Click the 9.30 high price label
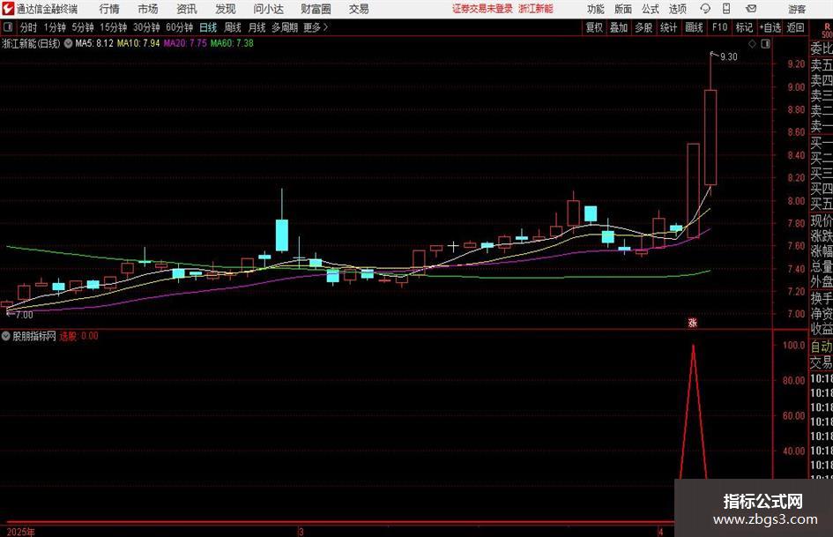The width and height of the screenshot is (833, 537). 728,57
